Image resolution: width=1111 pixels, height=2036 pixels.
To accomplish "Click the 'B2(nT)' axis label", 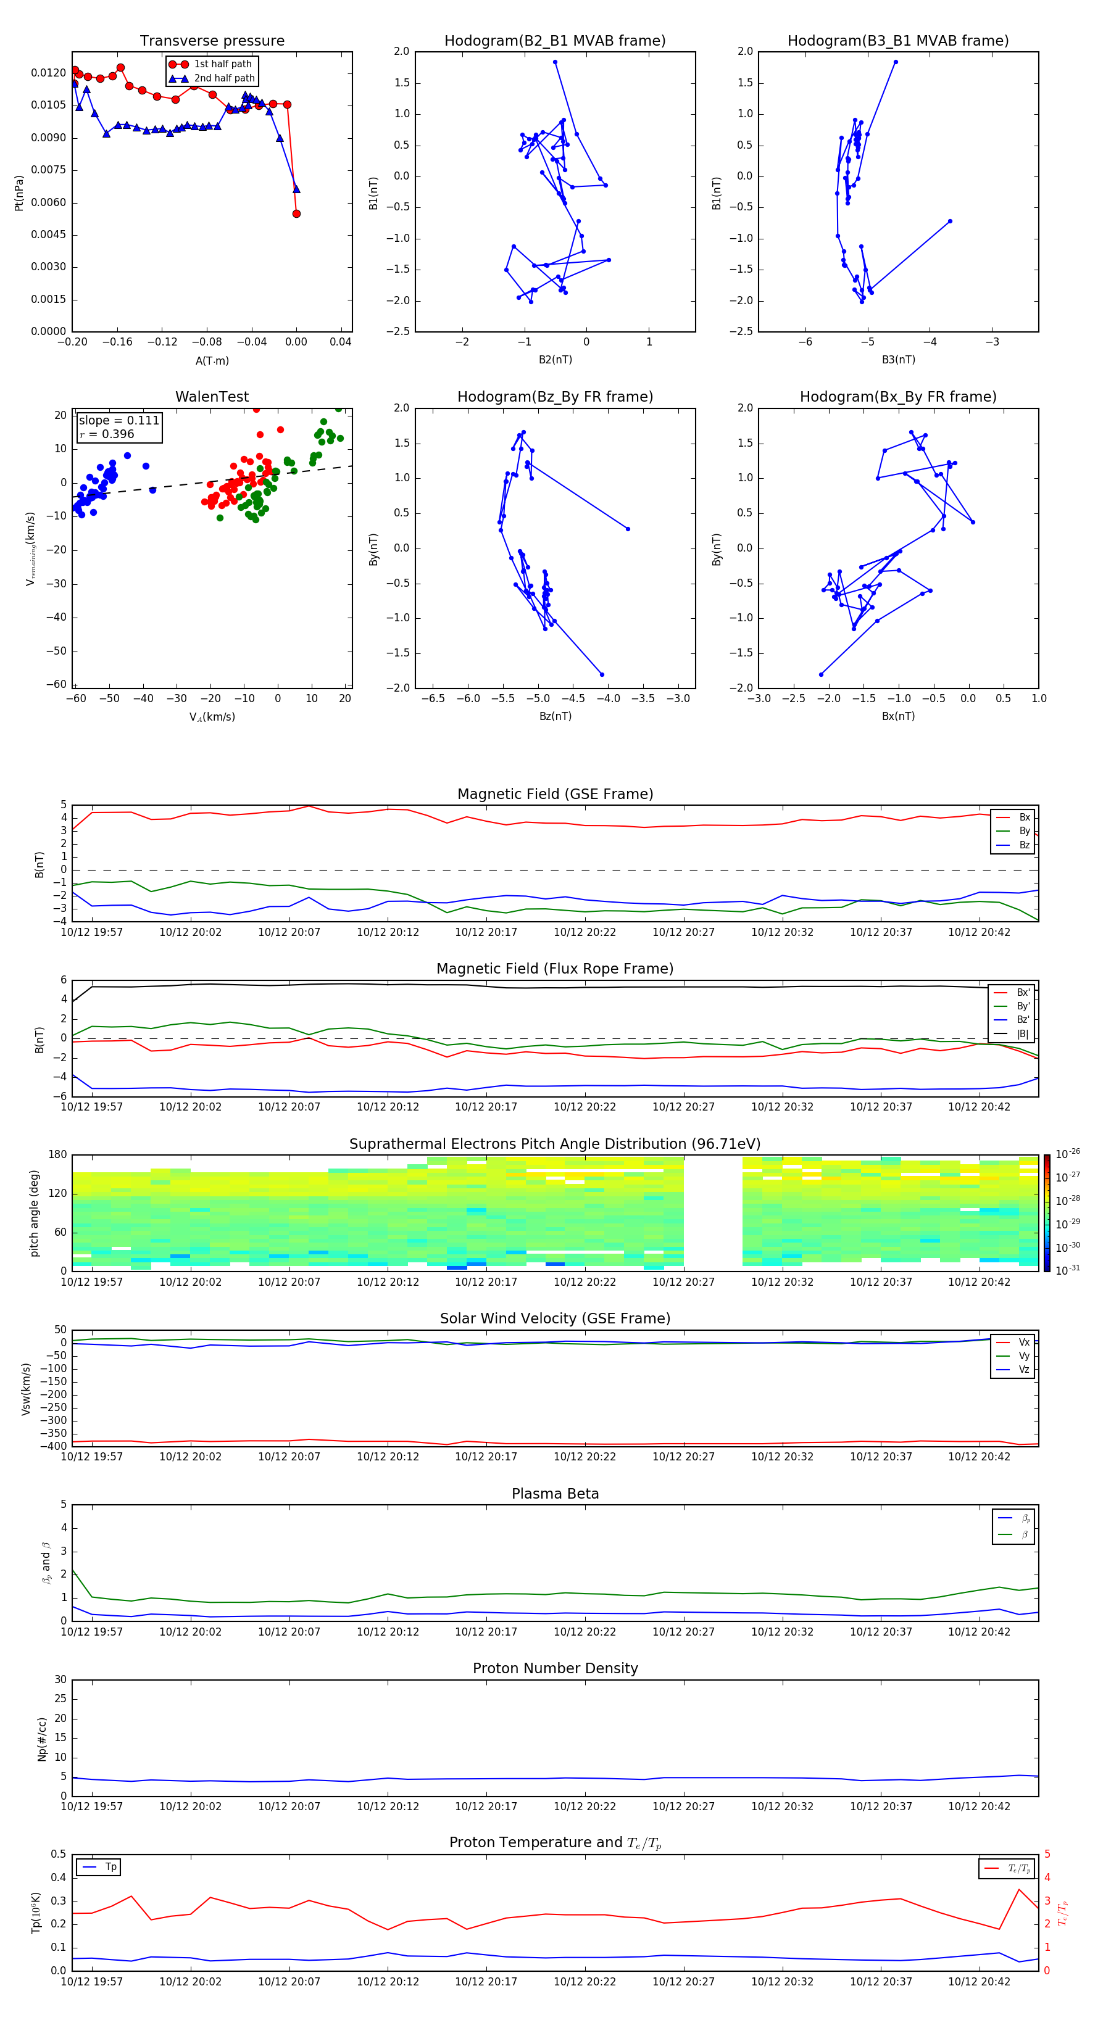I will click(555, 360).
